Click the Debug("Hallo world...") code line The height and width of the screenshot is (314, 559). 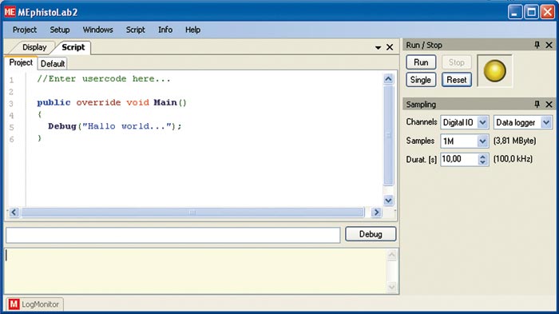click(x=115, y=126)
